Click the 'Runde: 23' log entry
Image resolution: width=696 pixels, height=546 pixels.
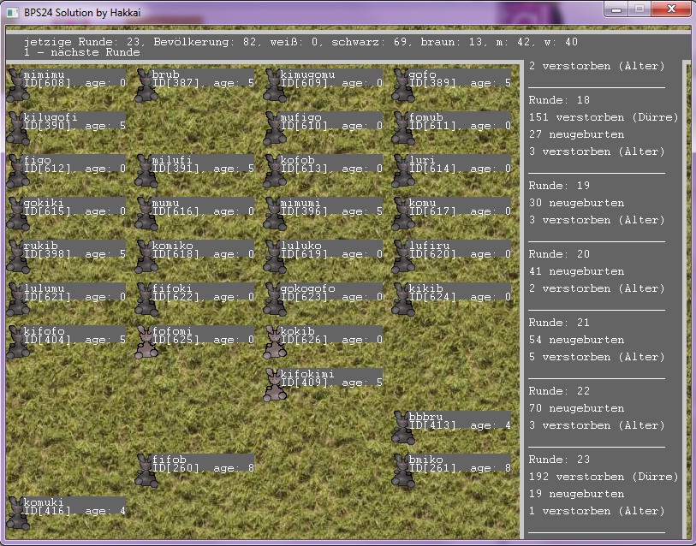tap(559, 460)
